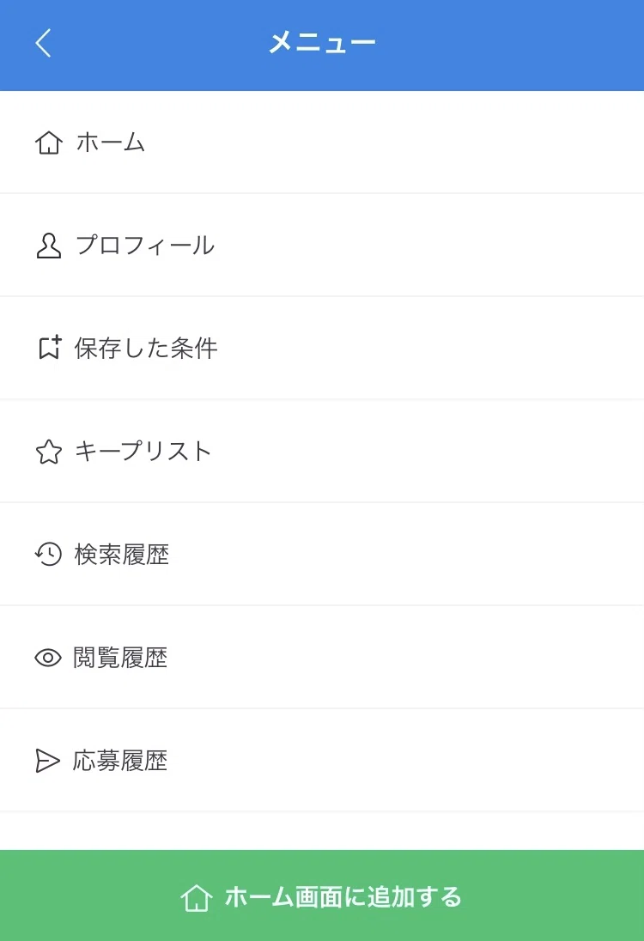This screenshot has height=941, width=644.
Task: Click the house icon in green banner
Action: coord(197,898)
